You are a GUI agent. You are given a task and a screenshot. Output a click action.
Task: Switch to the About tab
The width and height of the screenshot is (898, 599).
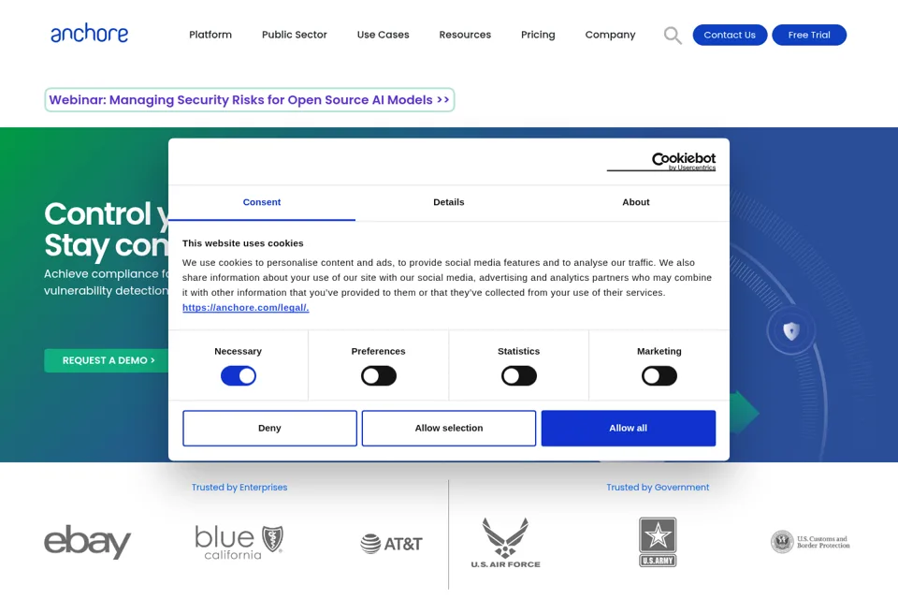point(636,202)
